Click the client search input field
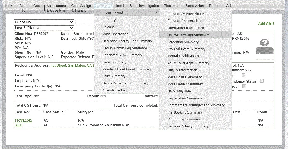Image resolution: width=288 pixels, height=149 pixels. (85, 22)
